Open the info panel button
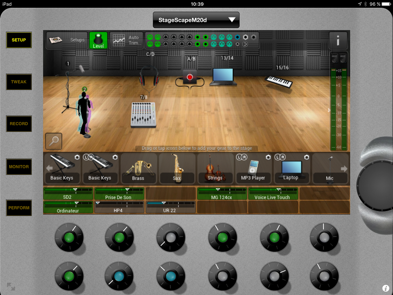This screenshot has height=295, width=393. [x=338, y=40]
